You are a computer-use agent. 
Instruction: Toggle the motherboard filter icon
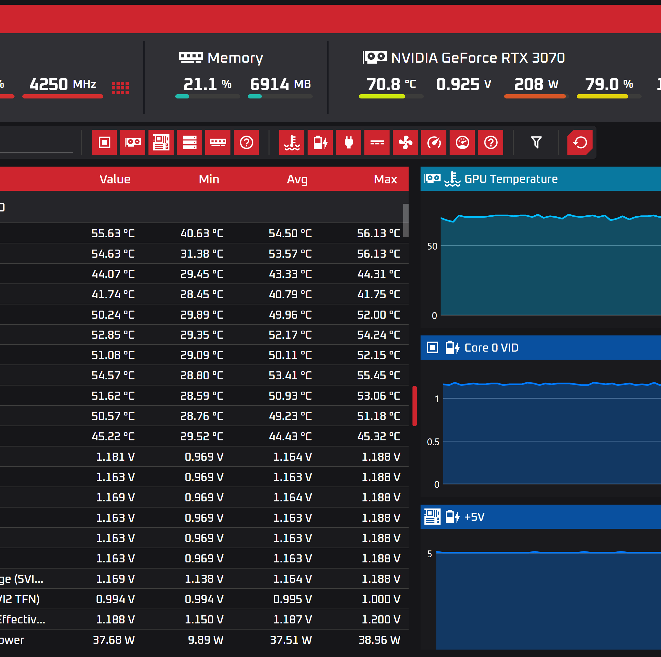click(161, 142)
